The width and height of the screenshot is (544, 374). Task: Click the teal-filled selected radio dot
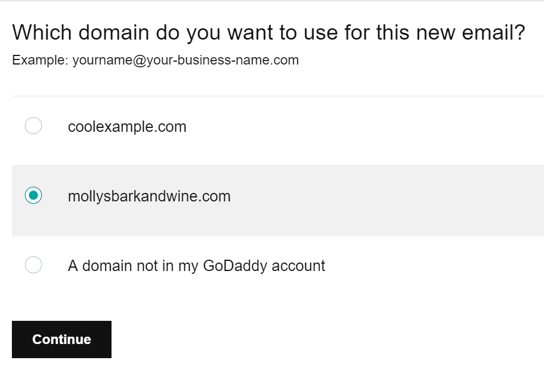coord(33,196)
